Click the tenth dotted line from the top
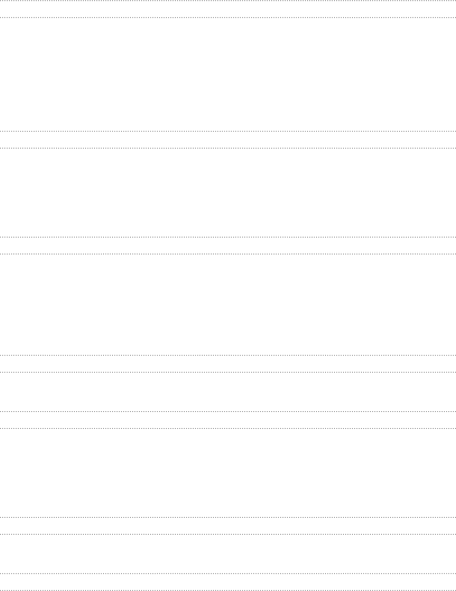Image resolution: width=456 pixels, height=591 pixels. pos(228,428)
